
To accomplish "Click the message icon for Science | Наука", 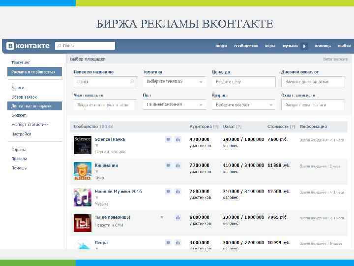I will click(168, 139).
